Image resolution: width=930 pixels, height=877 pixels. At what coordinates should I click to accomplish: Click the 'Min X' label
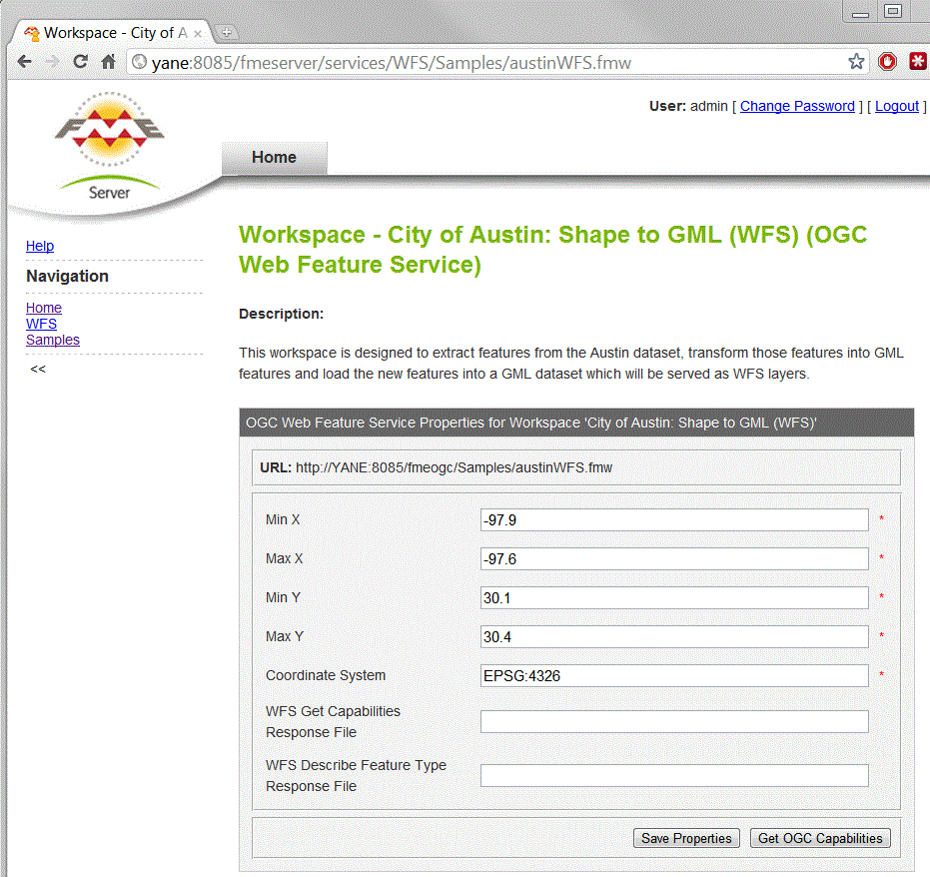tap(283, 520)
